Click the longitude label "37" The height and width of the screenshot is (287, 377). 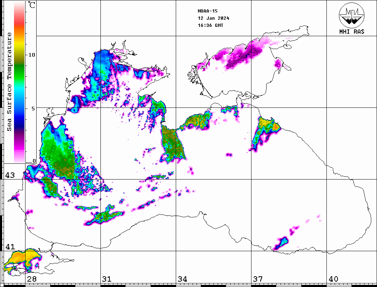coord(258,279)
